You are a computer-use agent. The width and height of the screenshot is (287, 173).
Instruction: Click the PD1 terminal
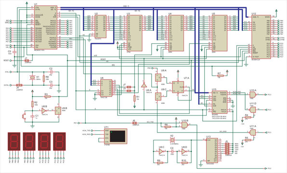tap(78, 123)
